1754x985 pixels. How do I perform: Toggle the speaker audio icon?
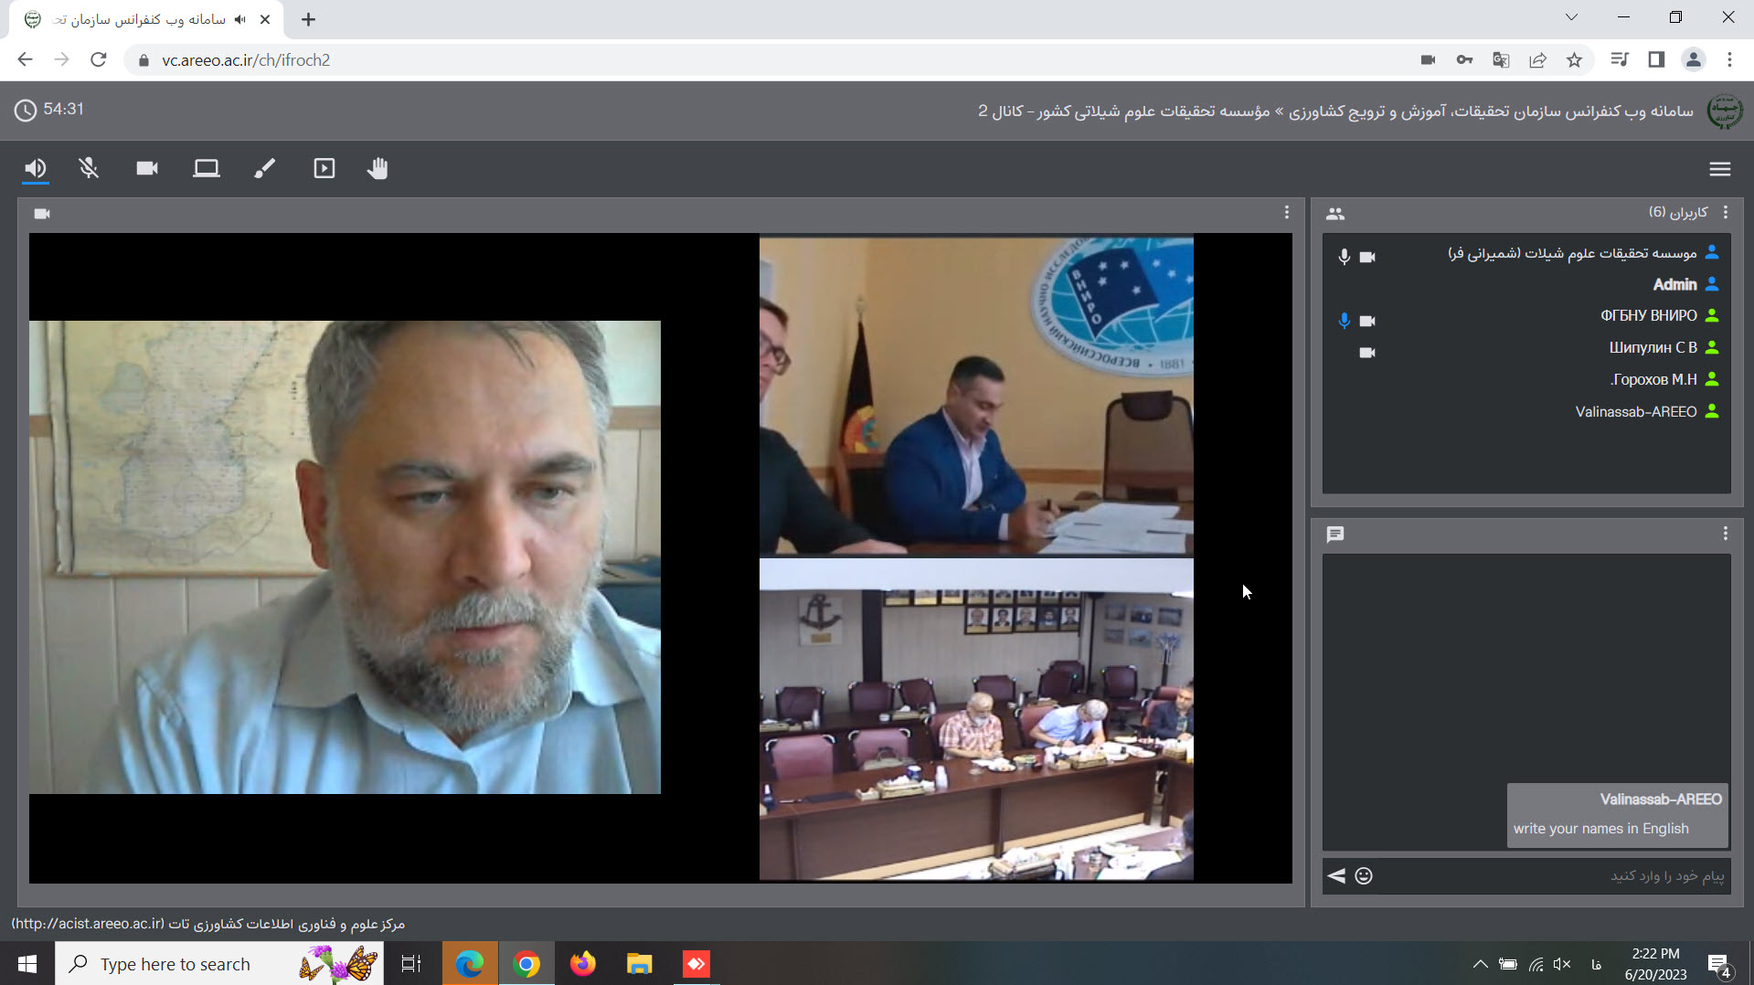[x=36, y=168]
